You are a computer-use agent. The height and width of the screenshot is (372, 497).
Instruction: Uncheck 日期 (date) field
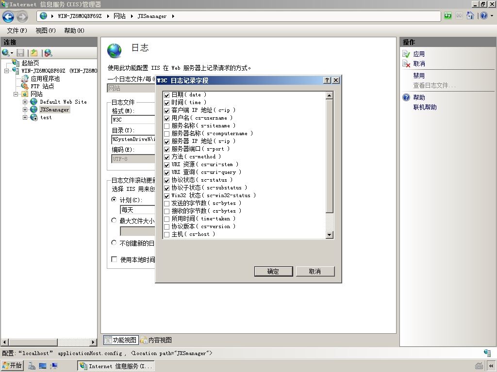tap(167, 95)
